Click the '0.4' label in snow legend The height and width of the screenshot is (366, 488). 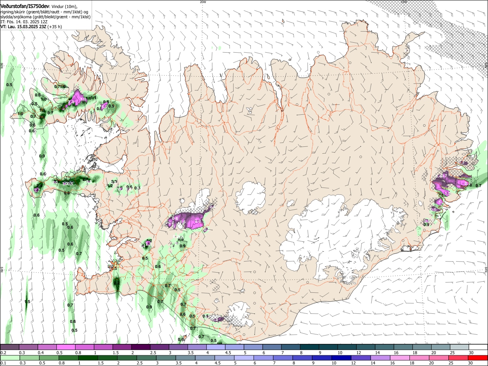pos(41,353)
